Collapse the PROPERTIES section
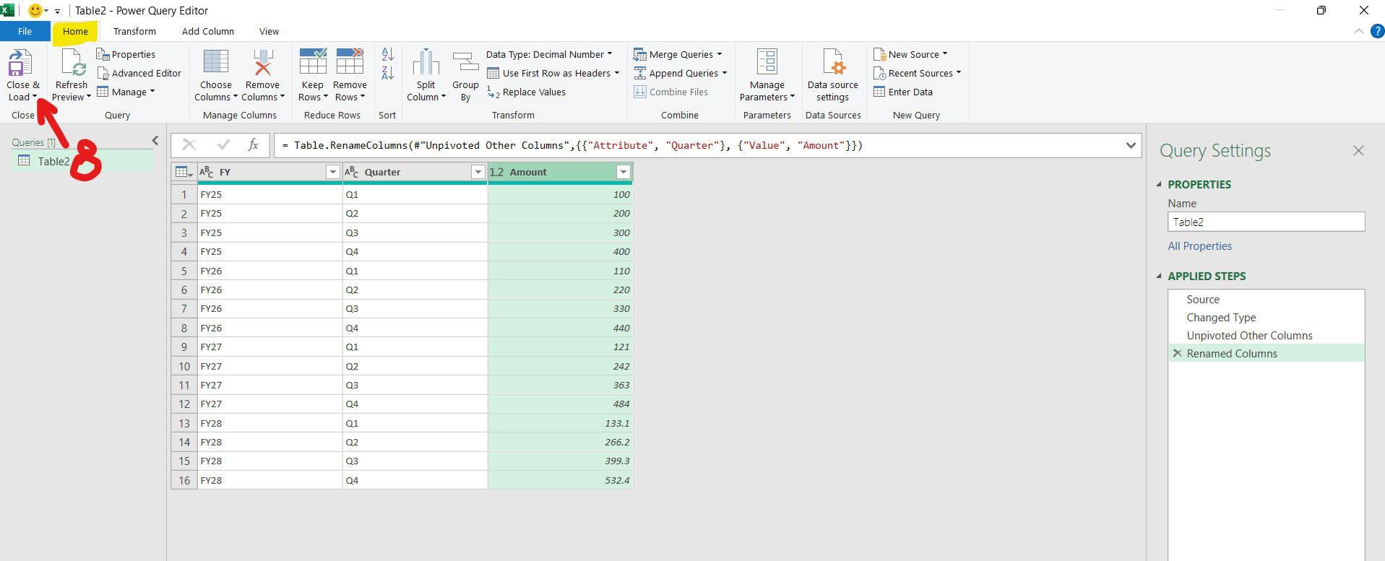 (x=1159, y=184)
